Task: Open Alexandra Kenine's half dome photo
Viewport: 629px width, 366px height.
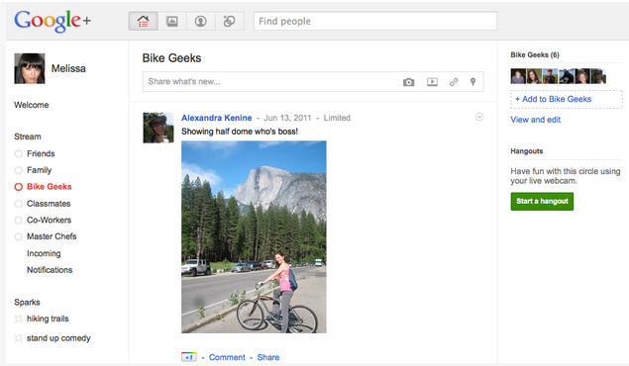Action: [x=254, y=236]
